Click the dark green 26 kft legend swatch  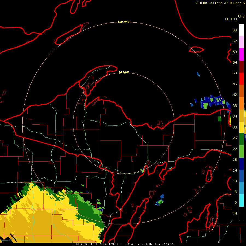pos(241,139)
